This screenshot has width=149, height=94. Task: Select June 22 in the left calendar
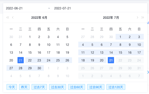click(30, 60)
